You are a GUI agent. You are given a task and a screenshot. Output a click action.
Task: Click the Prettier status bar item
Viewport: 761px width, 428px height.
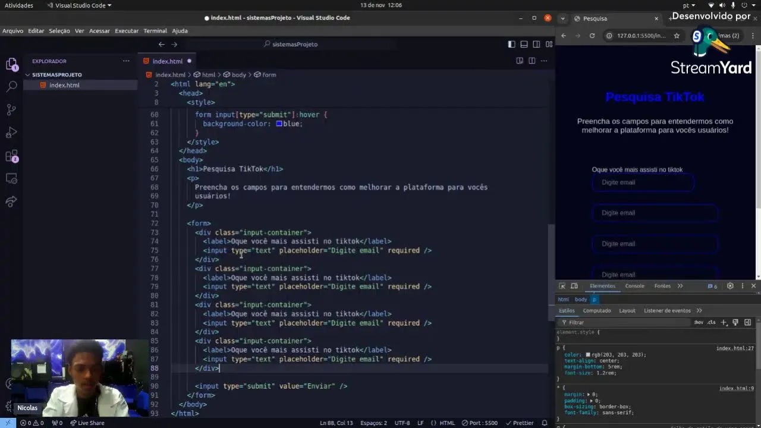tap(519, 423)
